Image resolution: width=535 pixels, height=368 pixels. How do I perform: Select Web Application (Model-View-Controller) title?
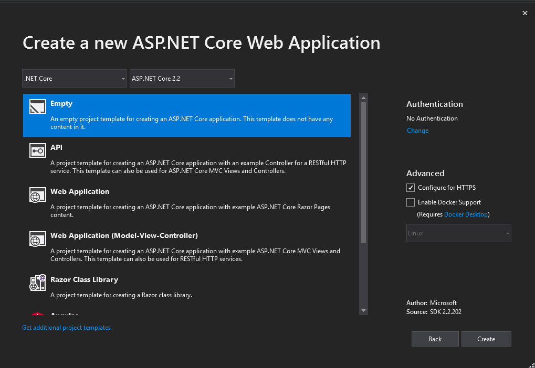pos(124,235)
